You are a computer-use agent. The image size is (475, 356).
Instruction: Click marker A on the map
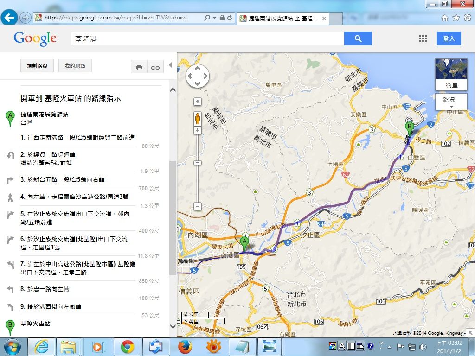[244, 244]
